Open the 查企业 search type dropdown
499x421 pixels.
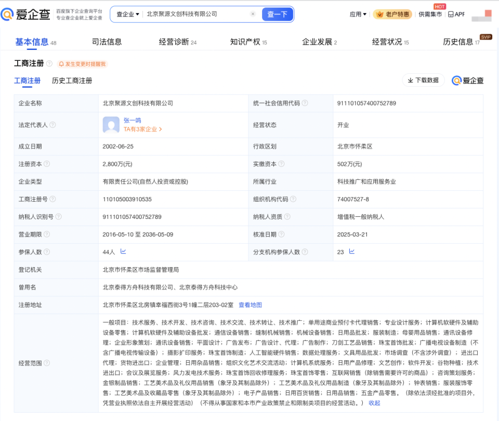pyautogui.click(x=128, y=15)
